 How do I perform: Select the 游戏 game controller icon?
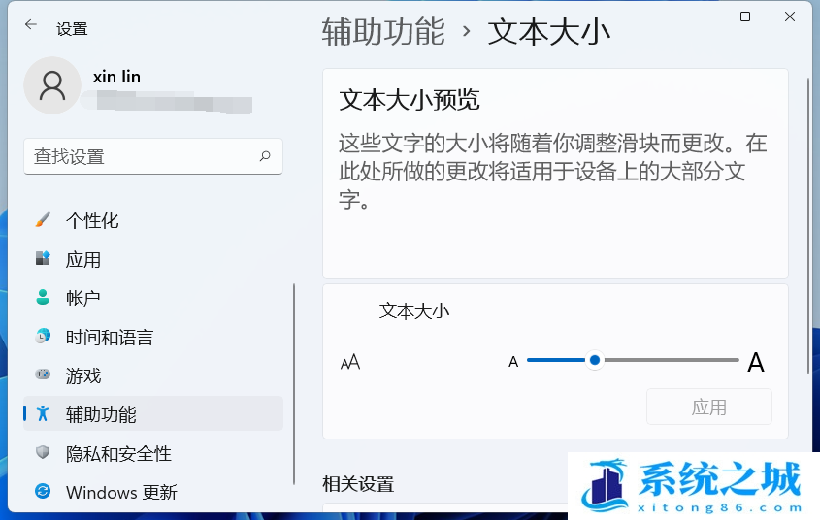[43, 374]
